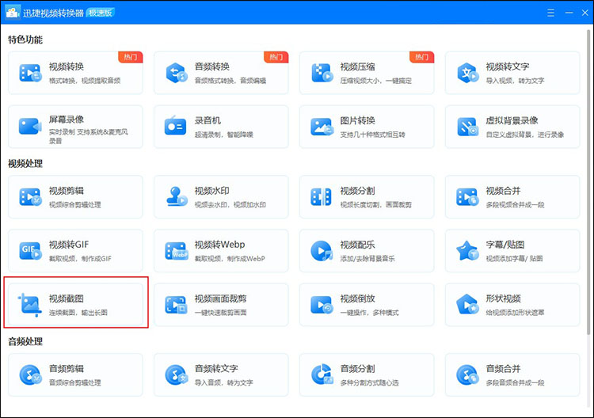This screenshot has height=418, width=594.
Task: Click the 视频剪辑 title text
Action: [67, 191]
